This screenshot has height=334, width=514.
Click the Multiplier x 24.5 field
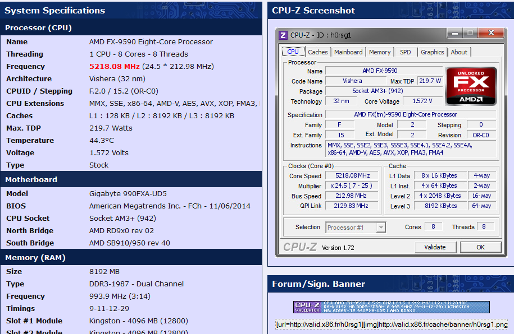pyautogui.click(x=352, y=186)
